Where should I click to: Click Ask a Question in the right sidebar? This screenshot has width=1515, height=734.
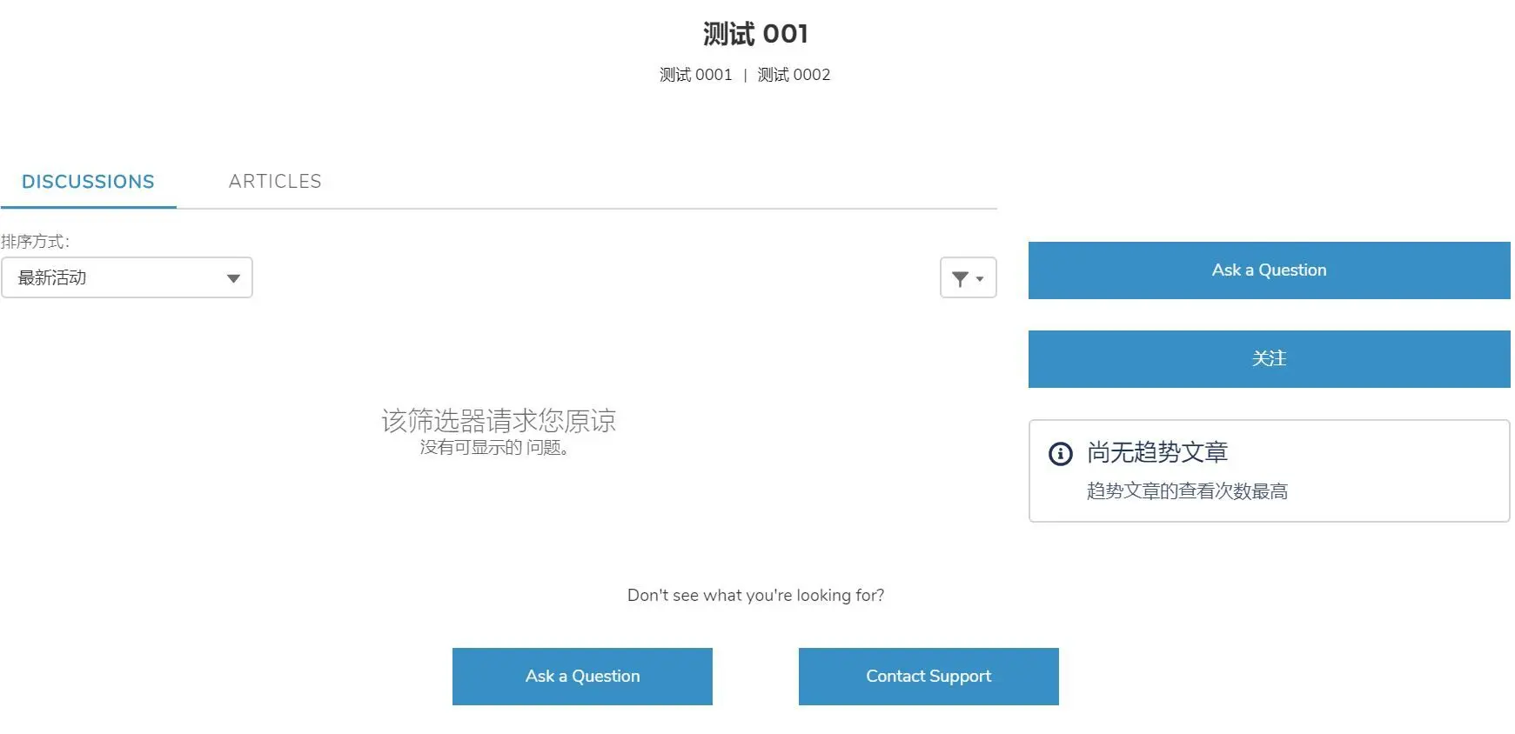tap(1269, 270)
